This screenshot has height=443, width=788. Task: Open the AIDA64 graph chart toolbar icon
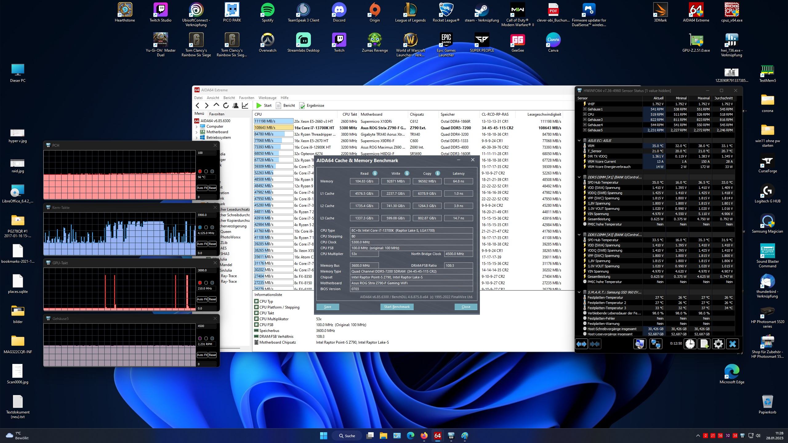click(x=245, y=106)
